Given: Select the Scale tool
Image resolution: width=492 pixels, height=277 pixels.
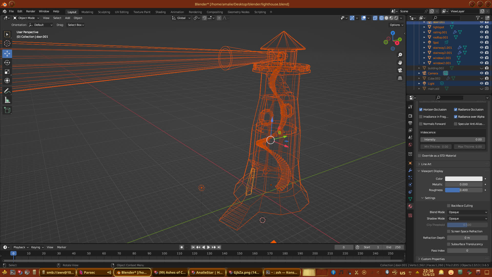Looking at the screenshot, I should click(7, 72).
